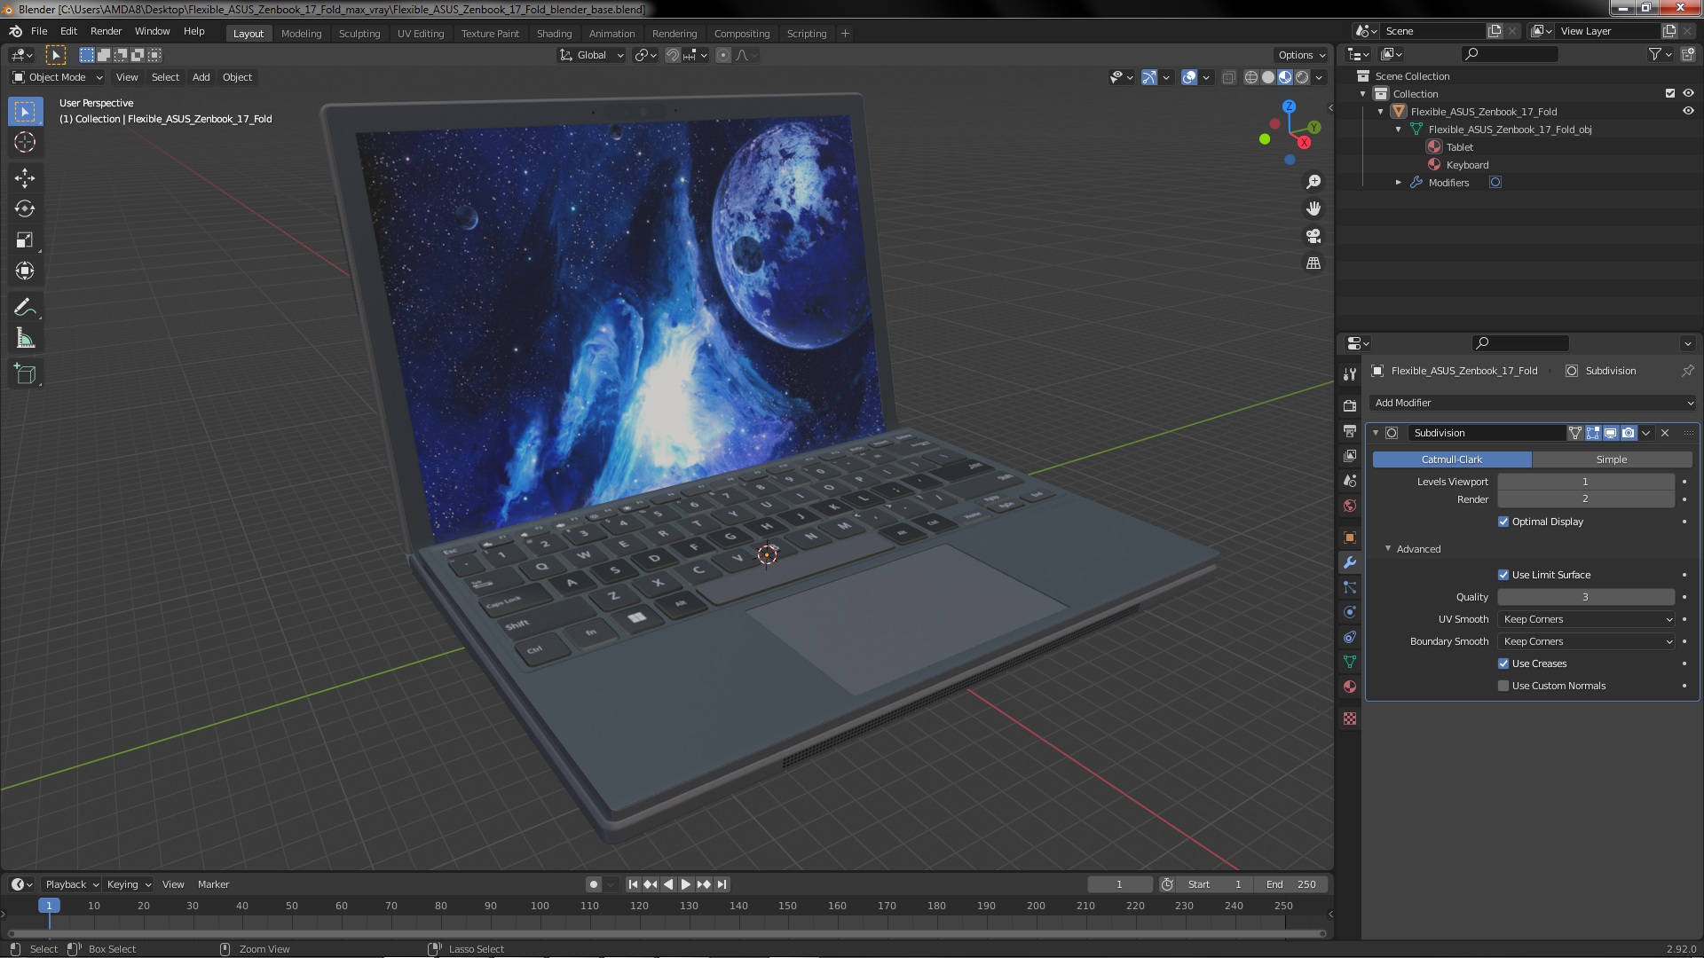Toggle camera view icon
Viewport: 1704px width, 958px height.
1313,236
